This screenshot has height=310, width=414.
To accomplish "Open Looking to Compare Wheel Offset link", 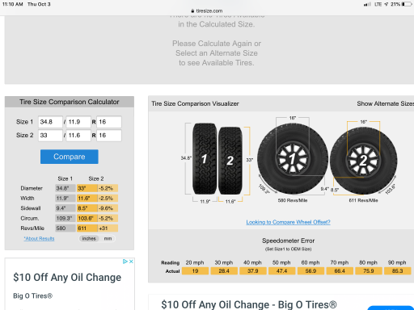I will (x=288, y=222).
